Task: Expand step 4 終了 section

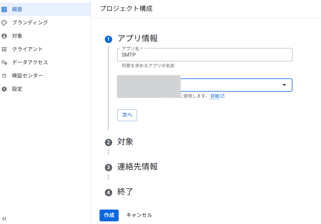Action: (125, 192)
